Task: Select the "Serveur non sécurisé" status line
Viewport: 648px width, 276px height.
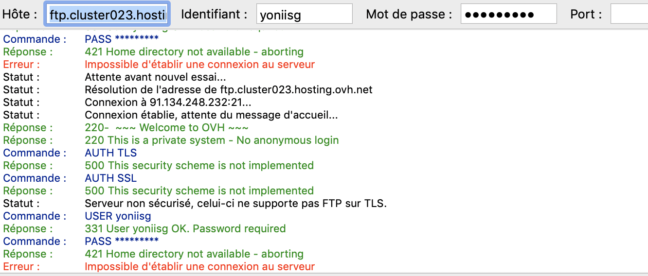Action: 235,204
